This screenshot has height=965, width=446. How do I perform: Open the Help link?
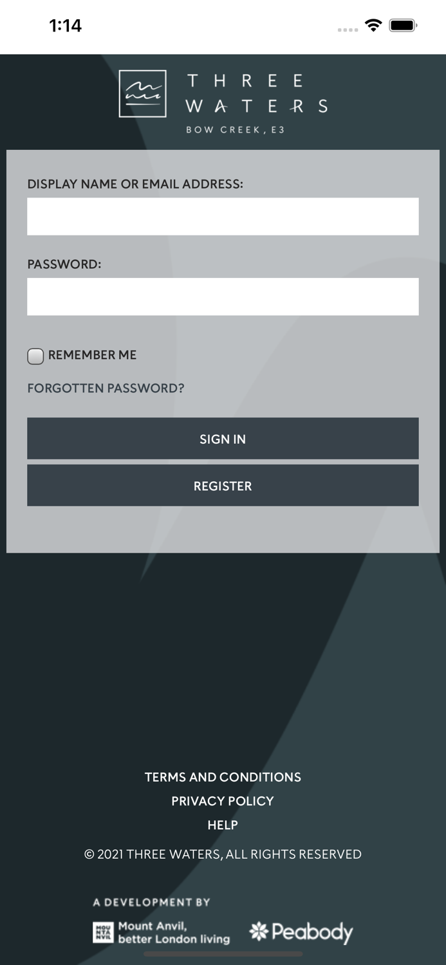click(223, 825)
